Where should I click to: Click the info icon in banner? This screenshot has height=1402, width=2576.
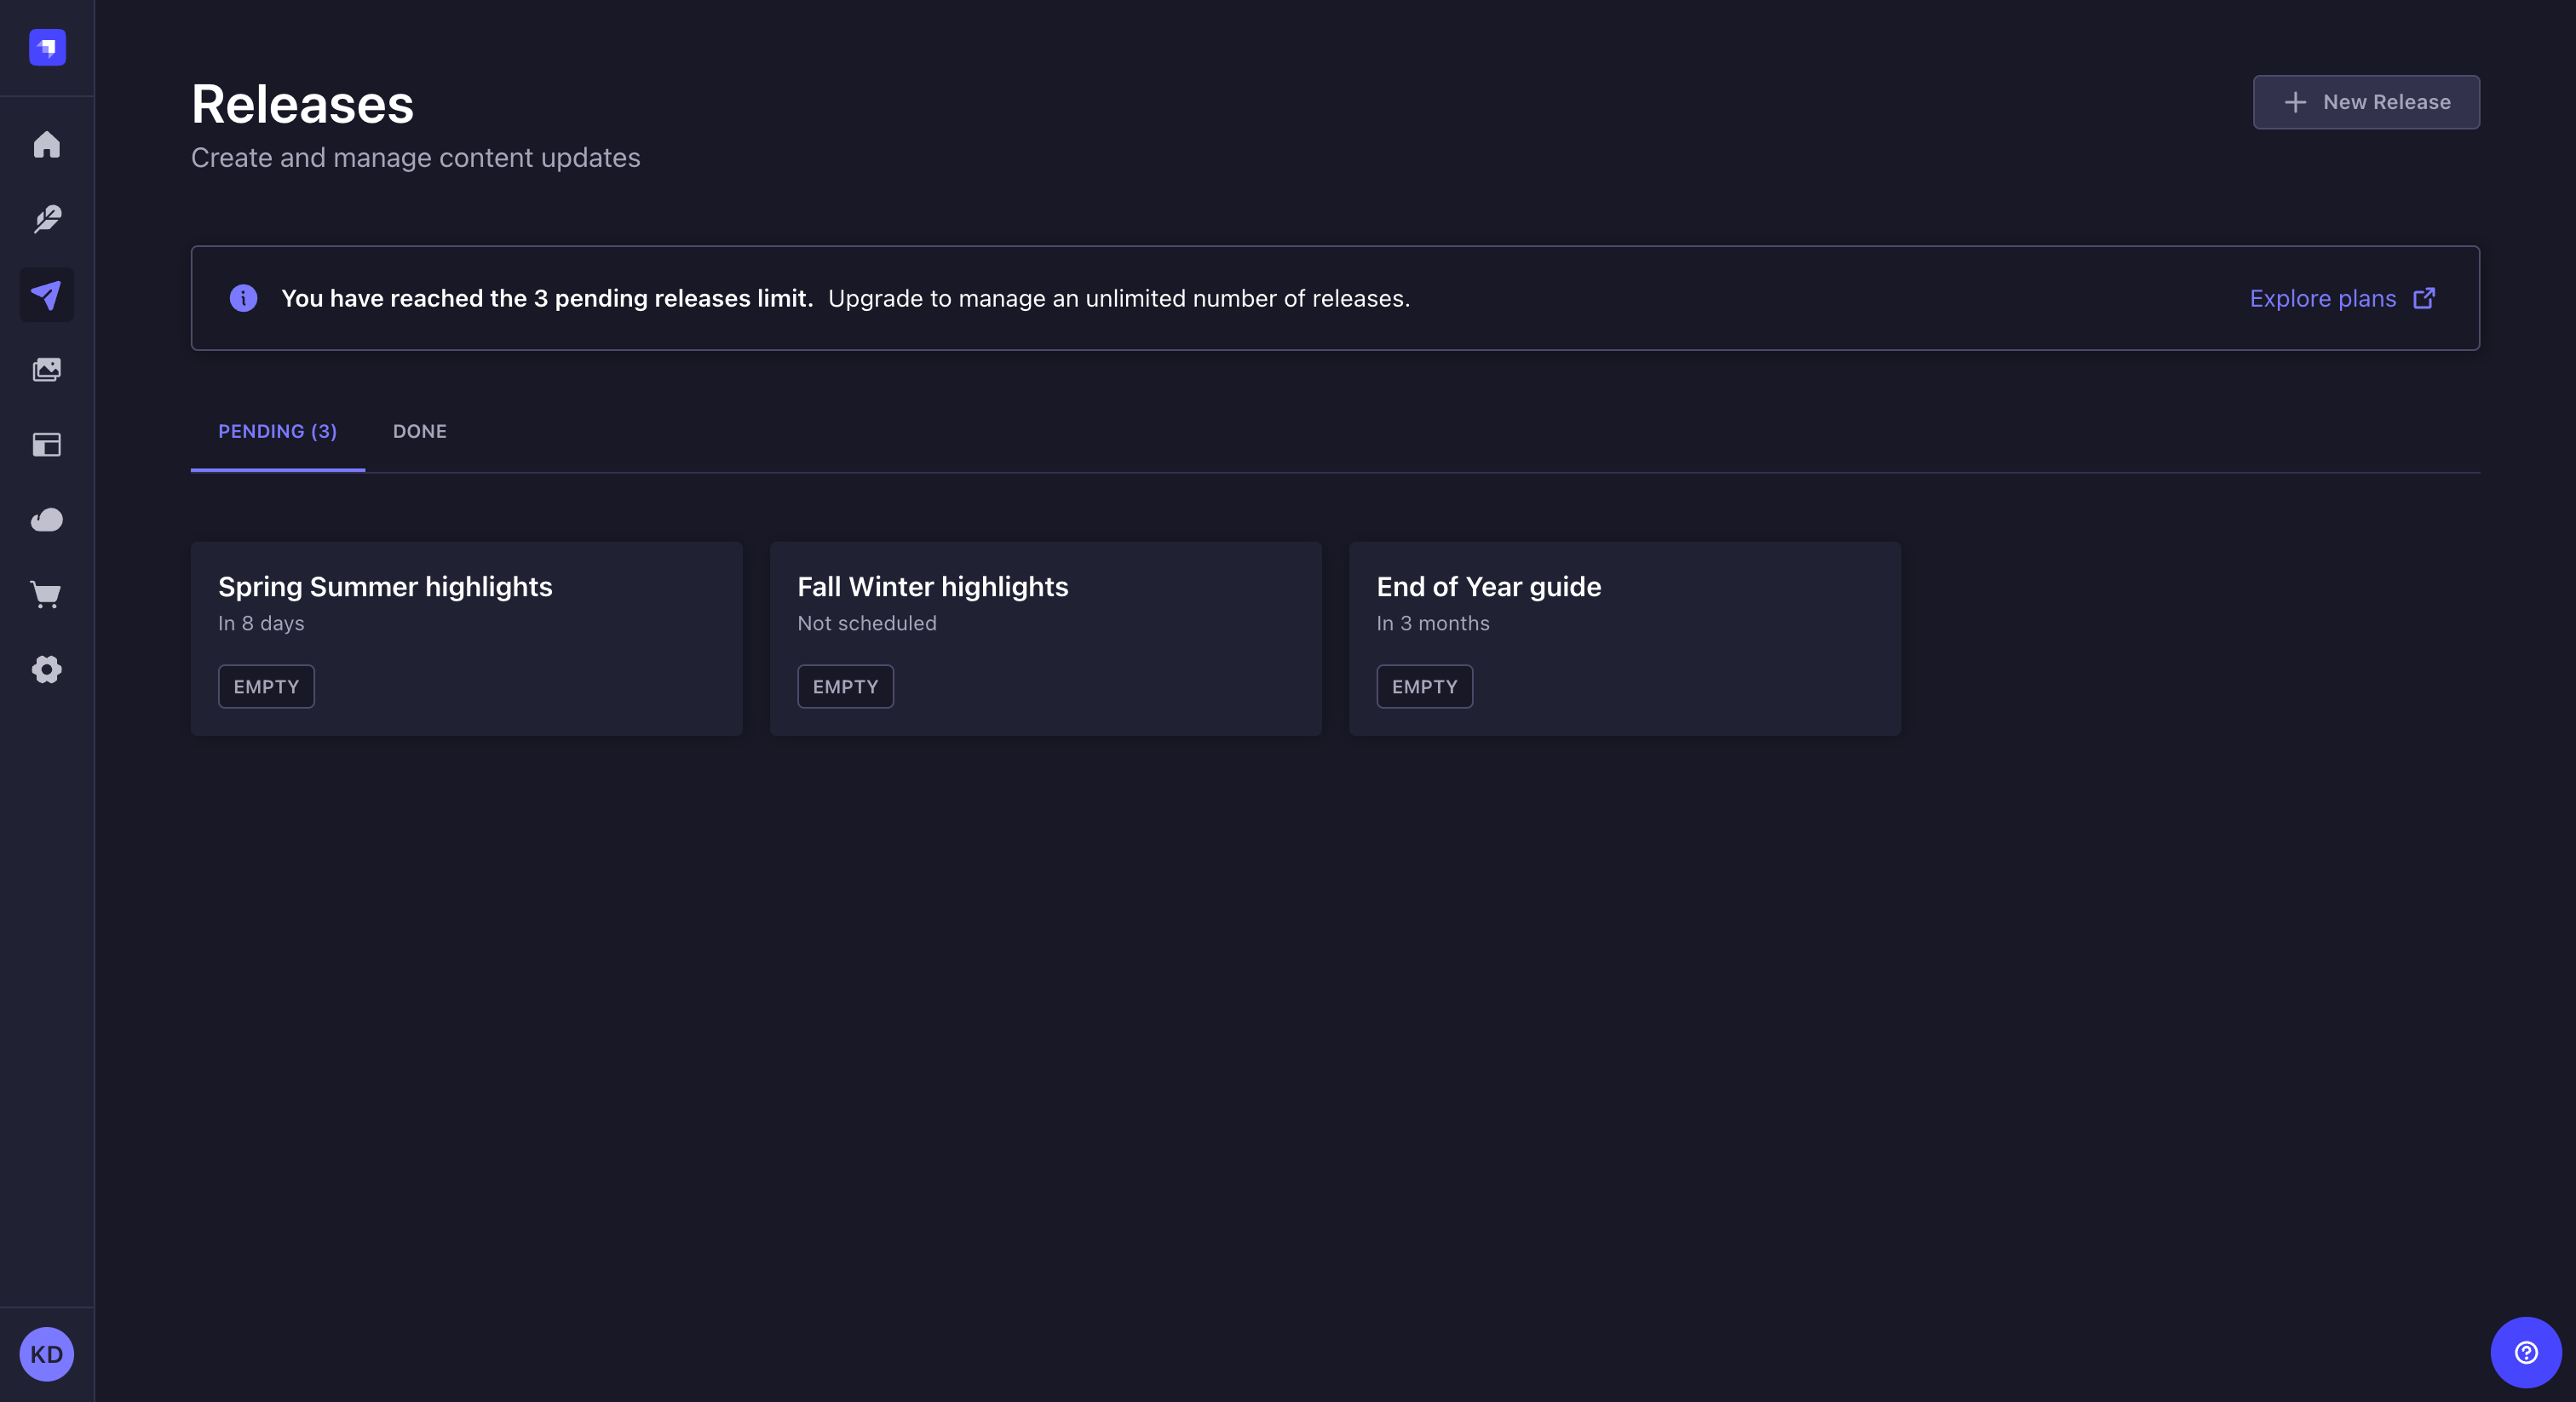[243, 298]
